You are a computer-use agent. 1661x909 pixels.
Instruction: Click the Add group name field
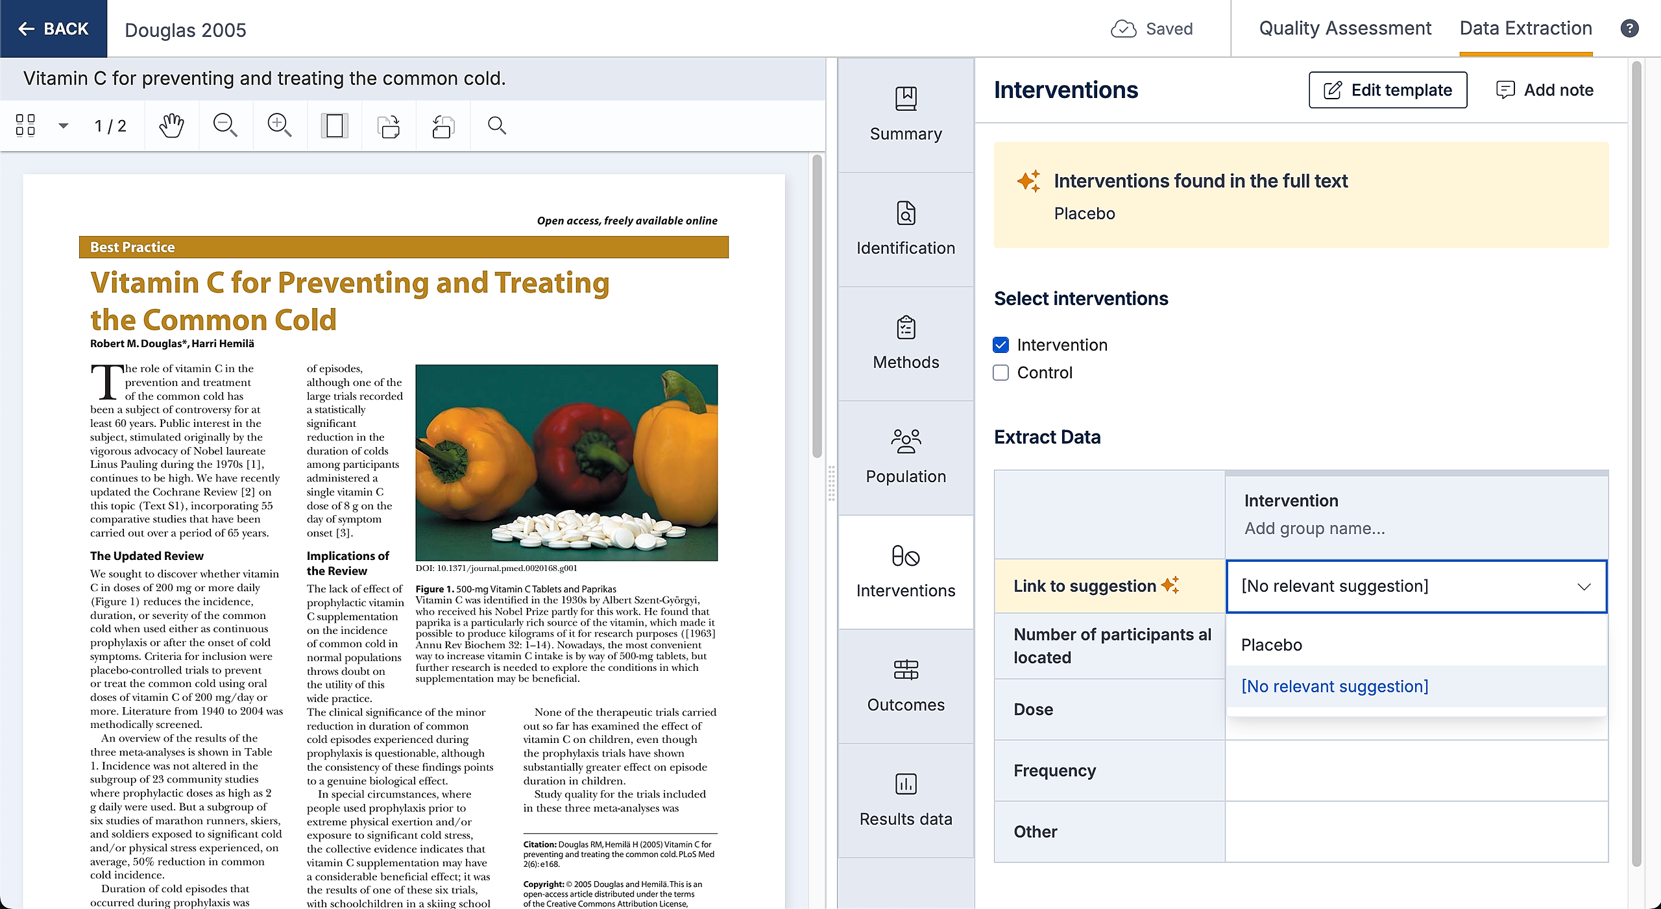[1315, 528]
